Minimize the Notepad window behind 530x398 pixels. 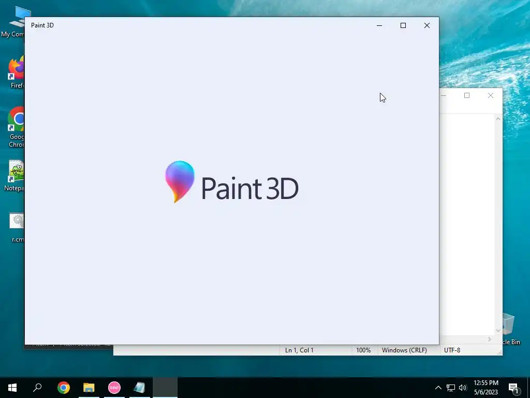[444, 96]
